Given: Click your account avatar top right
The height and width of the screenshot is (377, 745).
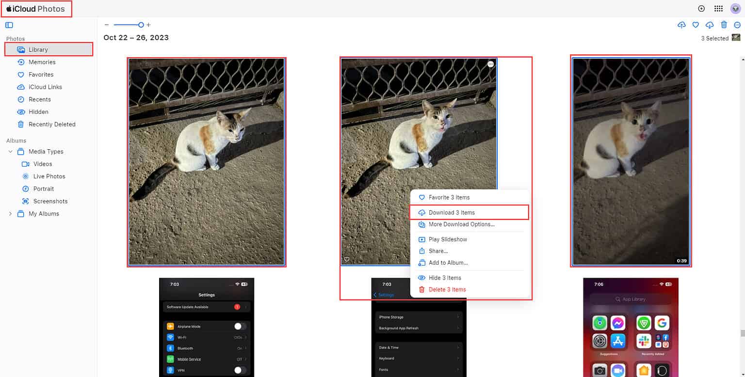Looking at the screenshot, I should tap(735, 8).
